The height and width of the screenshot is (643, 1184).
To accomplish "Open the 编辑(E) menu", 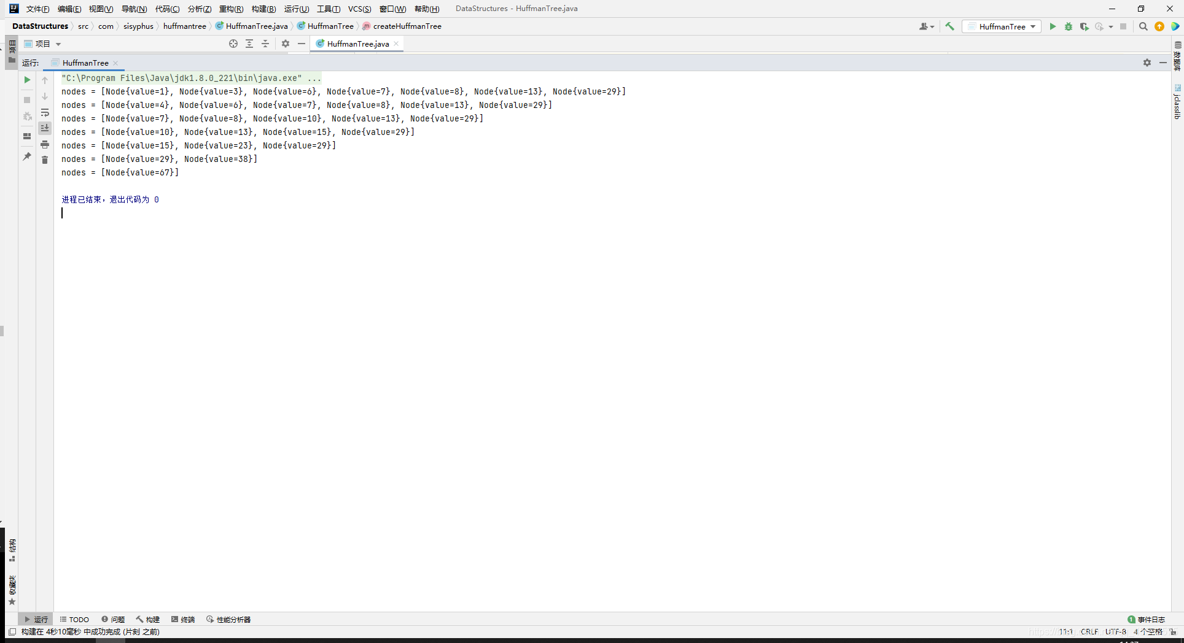I will pos(69,9).
